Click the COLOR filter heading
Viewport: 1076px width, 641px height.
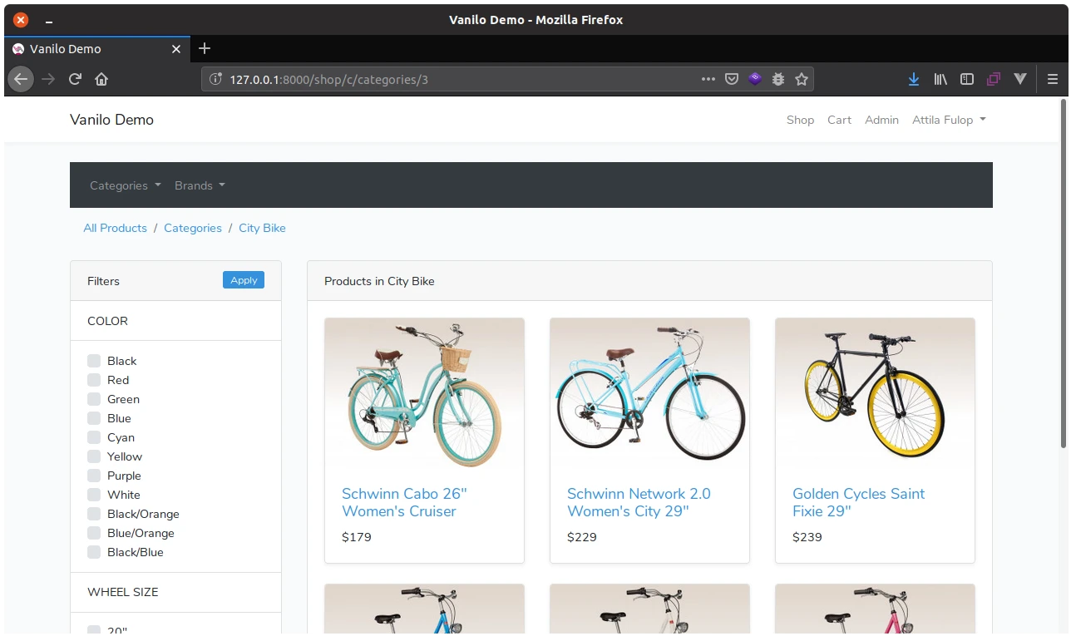coord(107,321)
